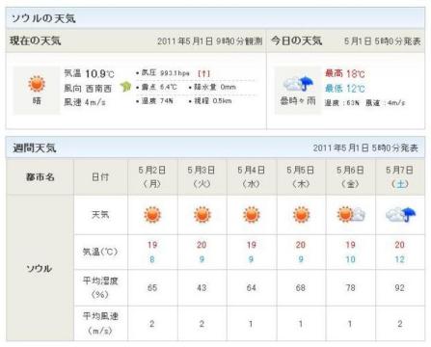Click the observation time 2011年5月1日 9時0分観測
The width and height of the screenshot is (431, 347).
point(210,41)
